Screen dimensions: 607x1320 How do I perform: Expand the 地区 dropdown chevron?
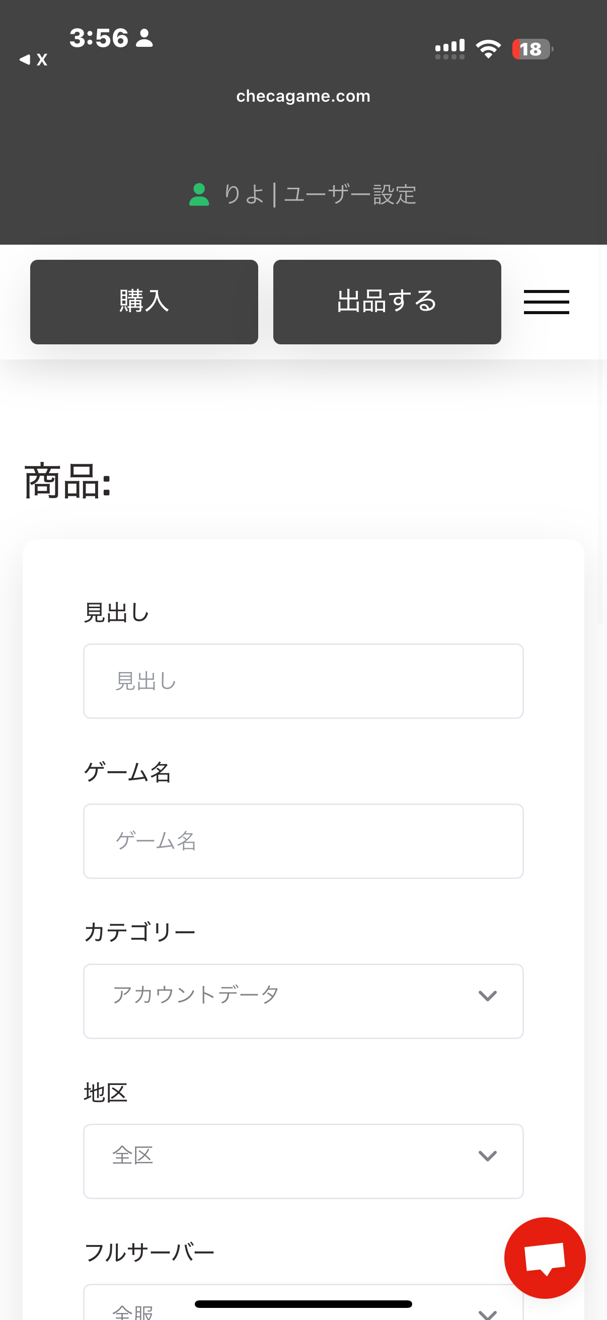487,1155
